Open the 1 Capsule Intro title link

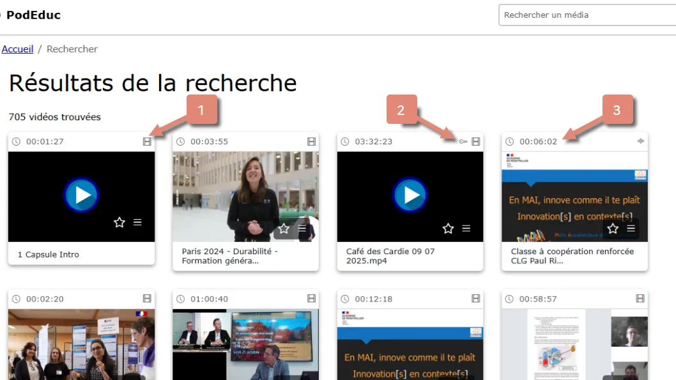(x=49, y=255)
